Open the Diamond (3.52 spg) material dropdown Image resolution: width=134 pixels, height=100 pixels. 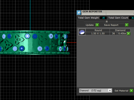point(95,91)
